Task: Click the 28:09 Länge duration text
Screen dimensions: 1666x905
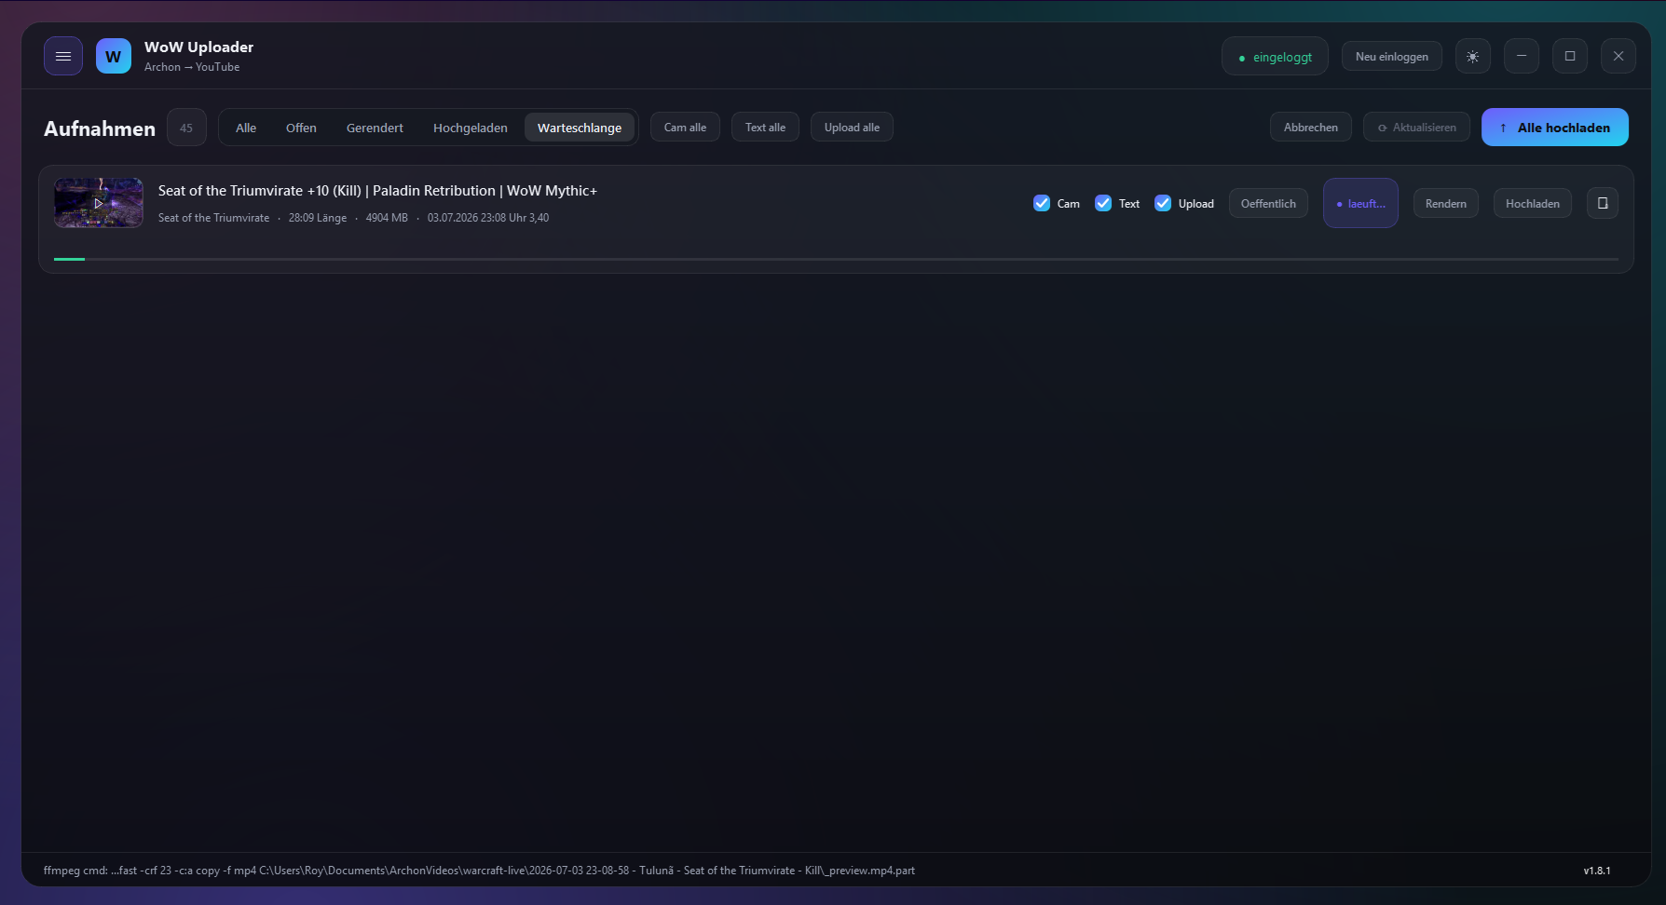Action: pyautogui.click(x=318, y=218)
